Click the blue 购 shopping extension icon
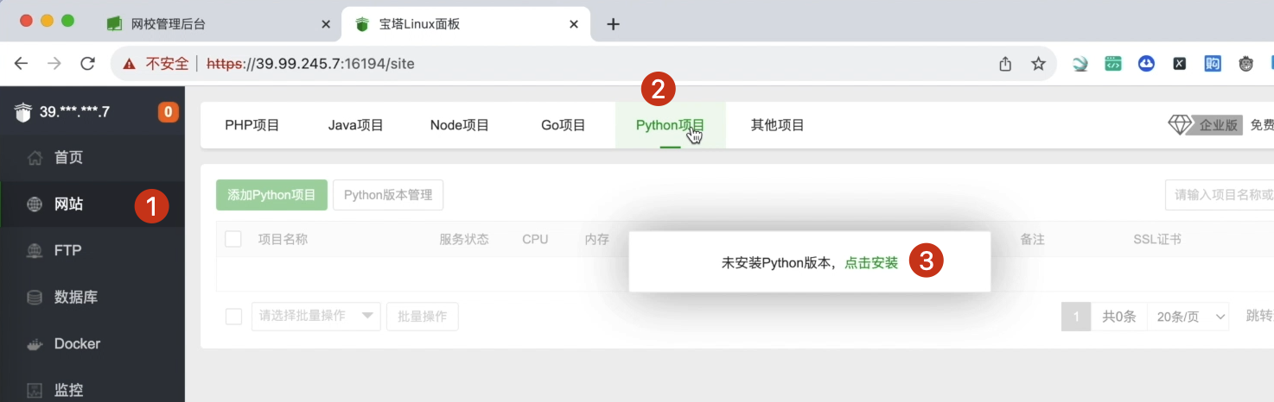Image resolution: width=1274 pixels, height=402 pixels. click(x=1213, y=64)
